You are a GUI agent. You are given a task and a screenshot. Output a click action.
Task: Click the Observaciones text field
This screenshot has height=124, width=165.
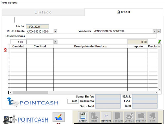(91, 36)
